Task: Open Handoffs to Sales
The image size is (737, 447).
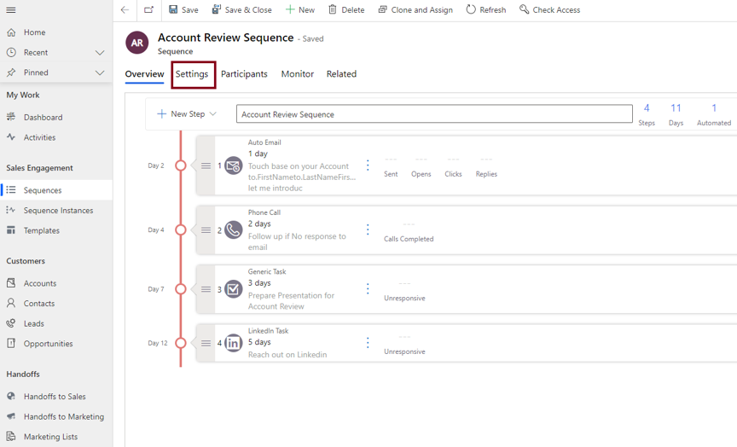Action: click(55, 397)
